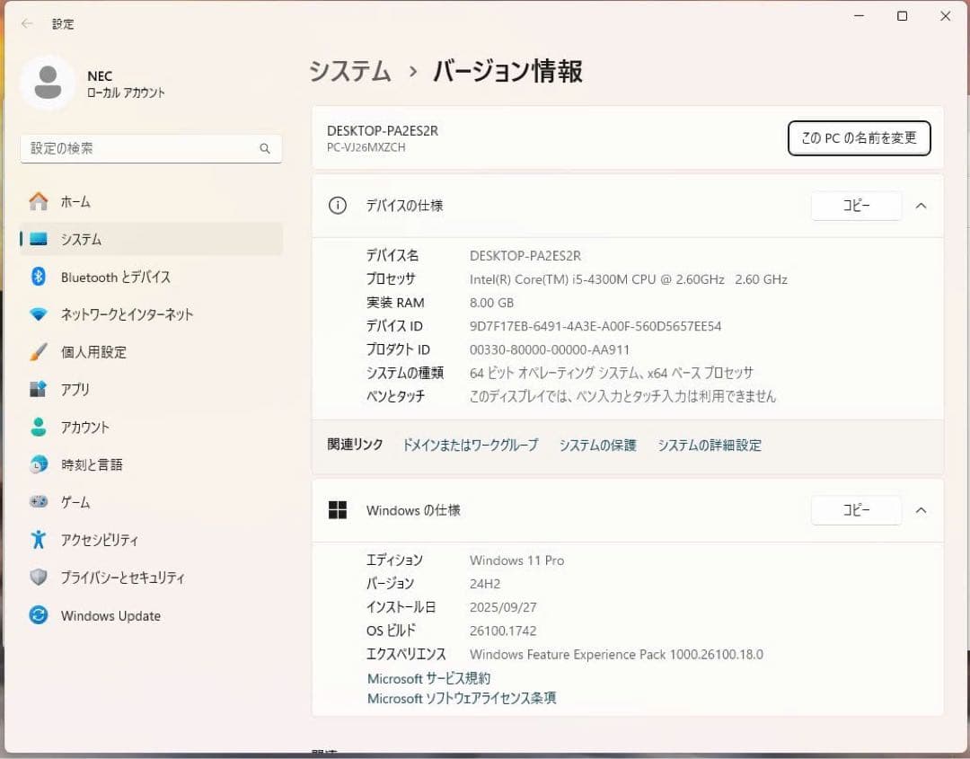Click the OS build value 26100.1742
970x759 pixels.
pyautogui.click(x=503, y=631)
